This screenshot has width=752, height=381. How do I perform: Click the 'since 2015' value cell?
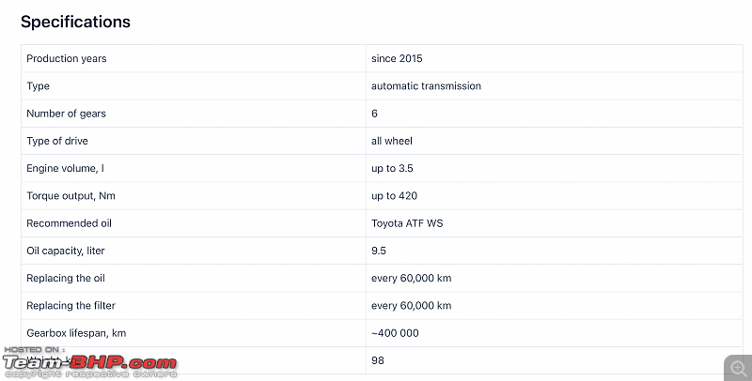(x=397, y=58)
